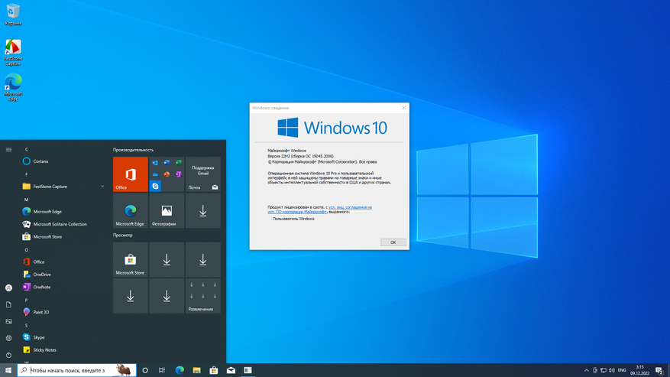Open the clock and date flyout

[639, 370]
